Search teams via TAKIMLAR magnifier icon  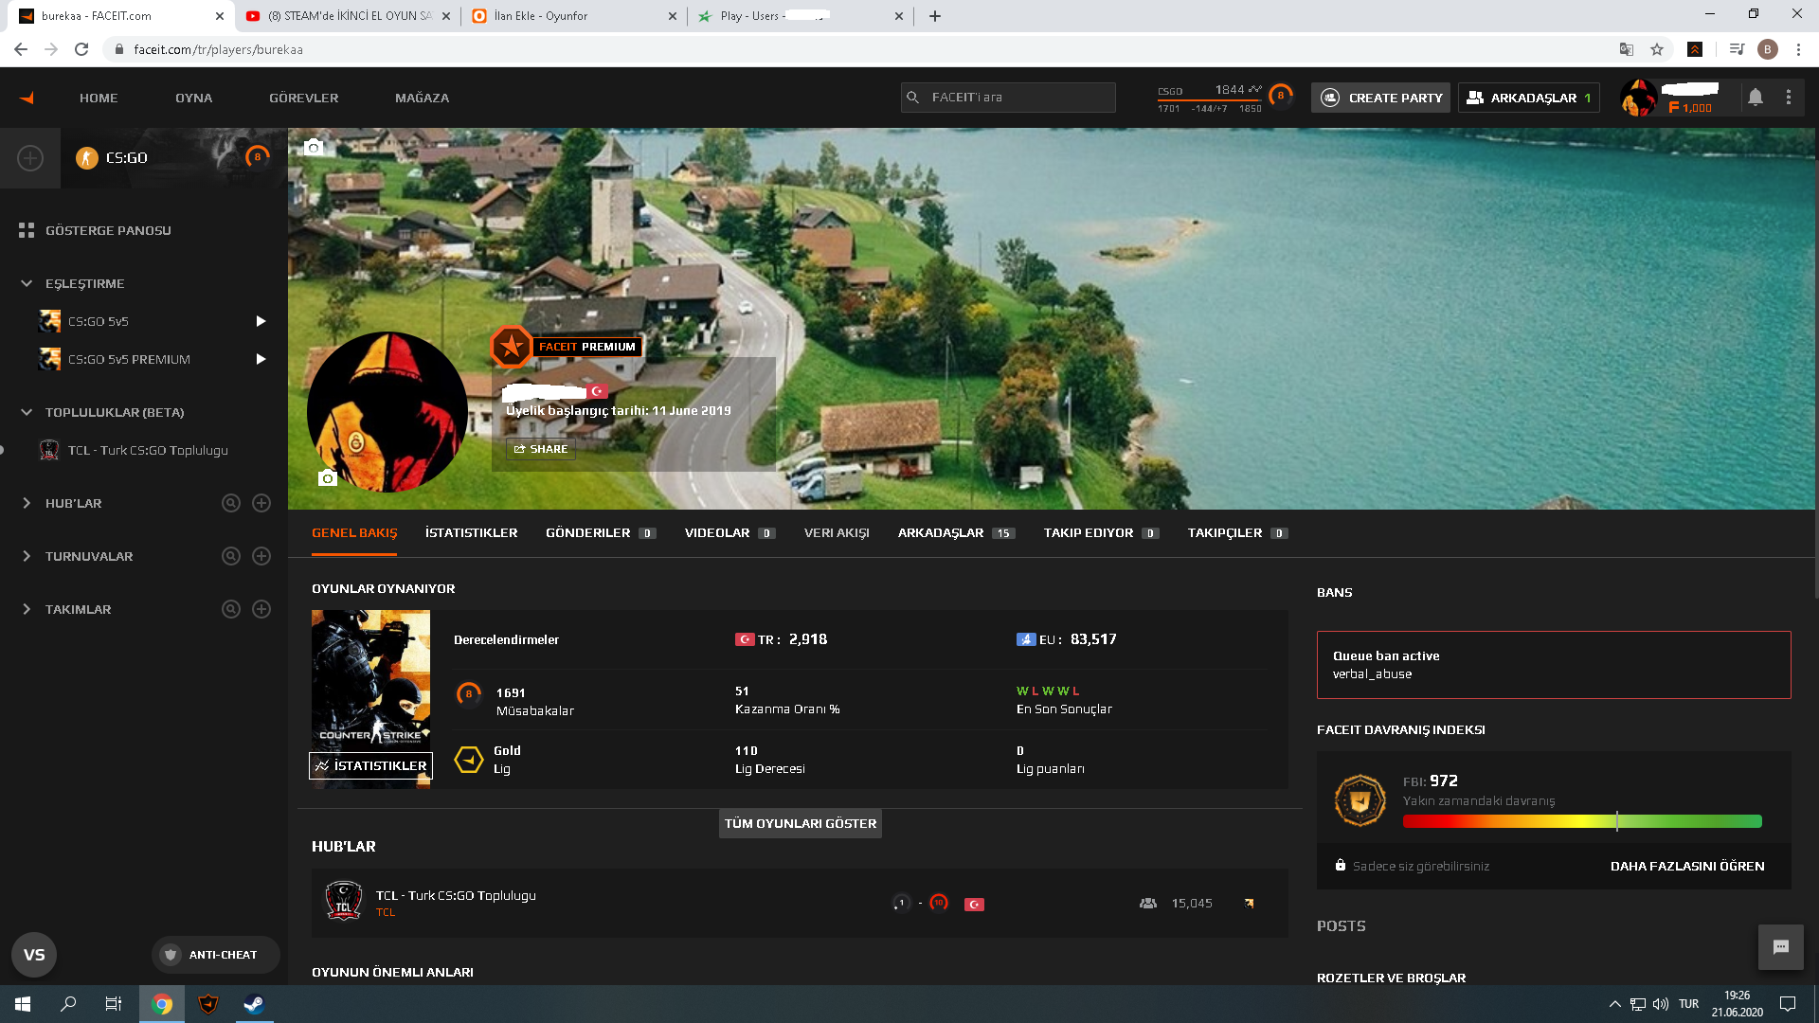click(x=231, y=609)
